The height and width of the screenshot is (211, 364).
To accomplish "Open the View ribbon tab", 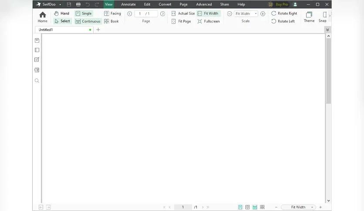I will point(109,4).
